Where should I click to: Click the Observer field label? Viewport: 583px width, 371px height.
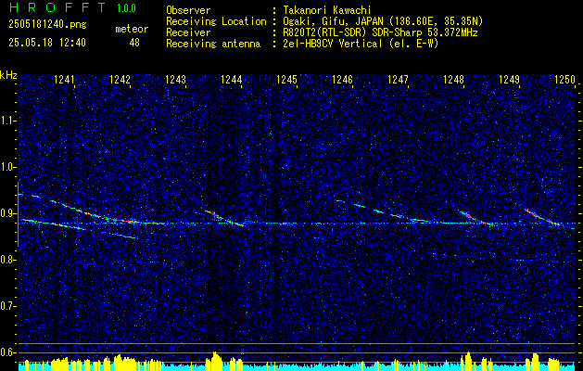(x=188, y=10)
